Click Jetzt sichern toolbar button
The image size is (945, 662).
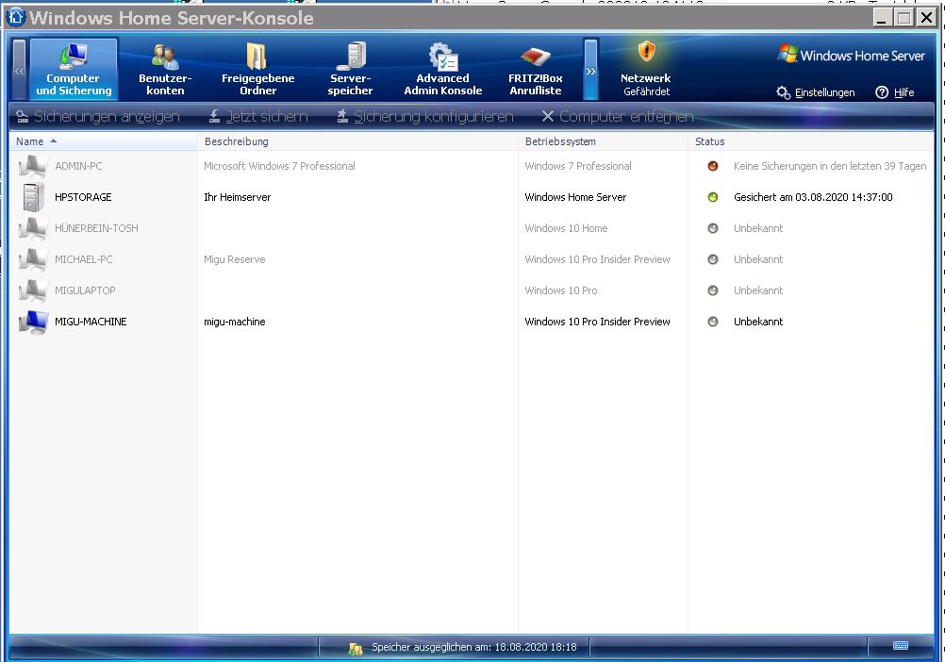point(257,117)
